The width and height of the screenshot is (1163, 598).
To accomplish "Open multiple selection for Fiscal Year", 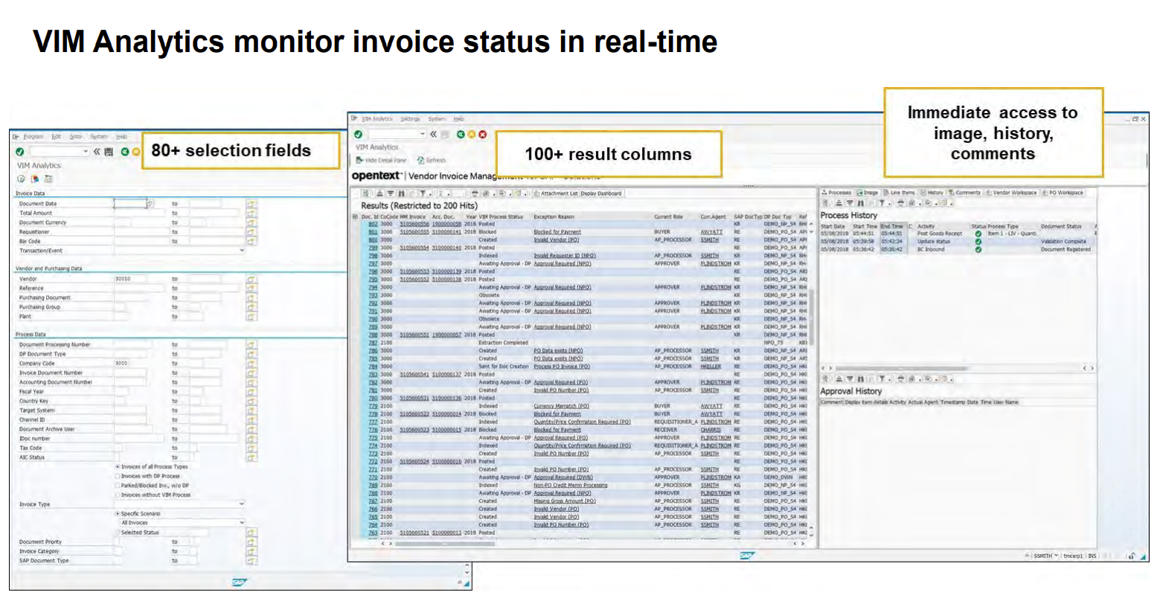I will coord(251,392).
